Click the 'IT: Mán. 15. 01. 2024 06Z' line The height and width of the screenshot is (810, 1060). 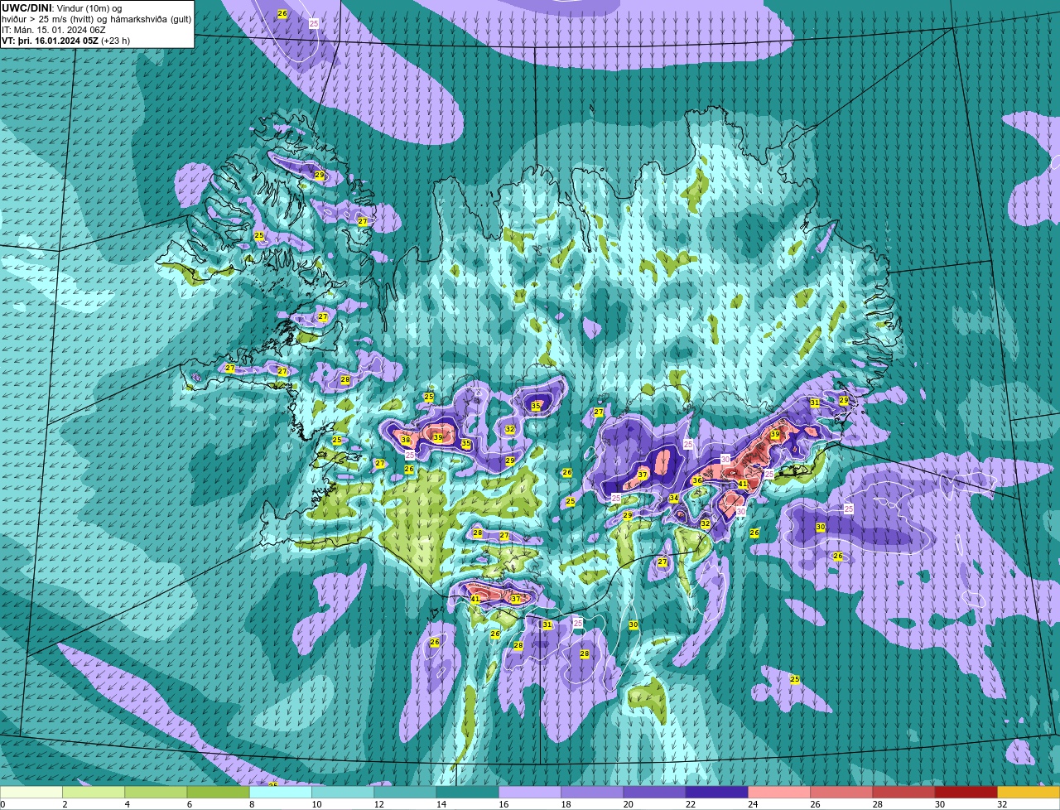53,29
